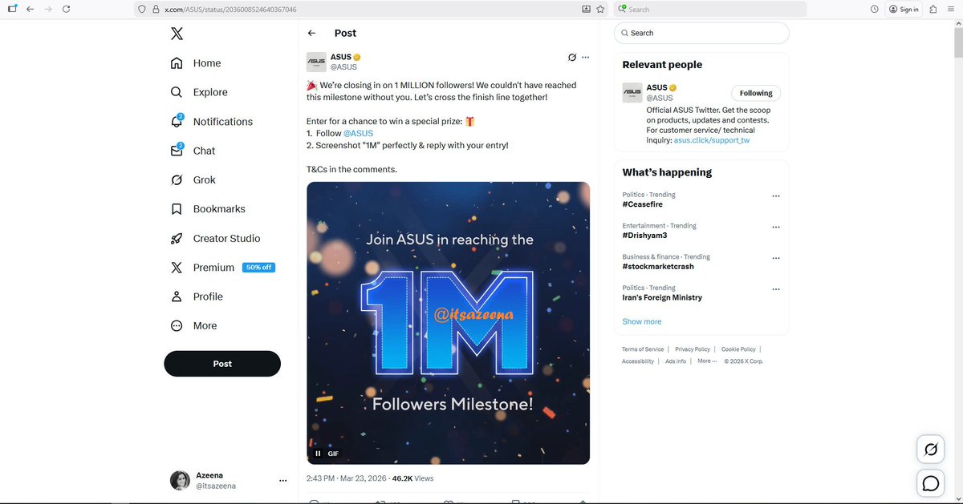This screenshot has height=504, width=963.
Task: Open Creator Studio
Action: [x=215, y=238]
